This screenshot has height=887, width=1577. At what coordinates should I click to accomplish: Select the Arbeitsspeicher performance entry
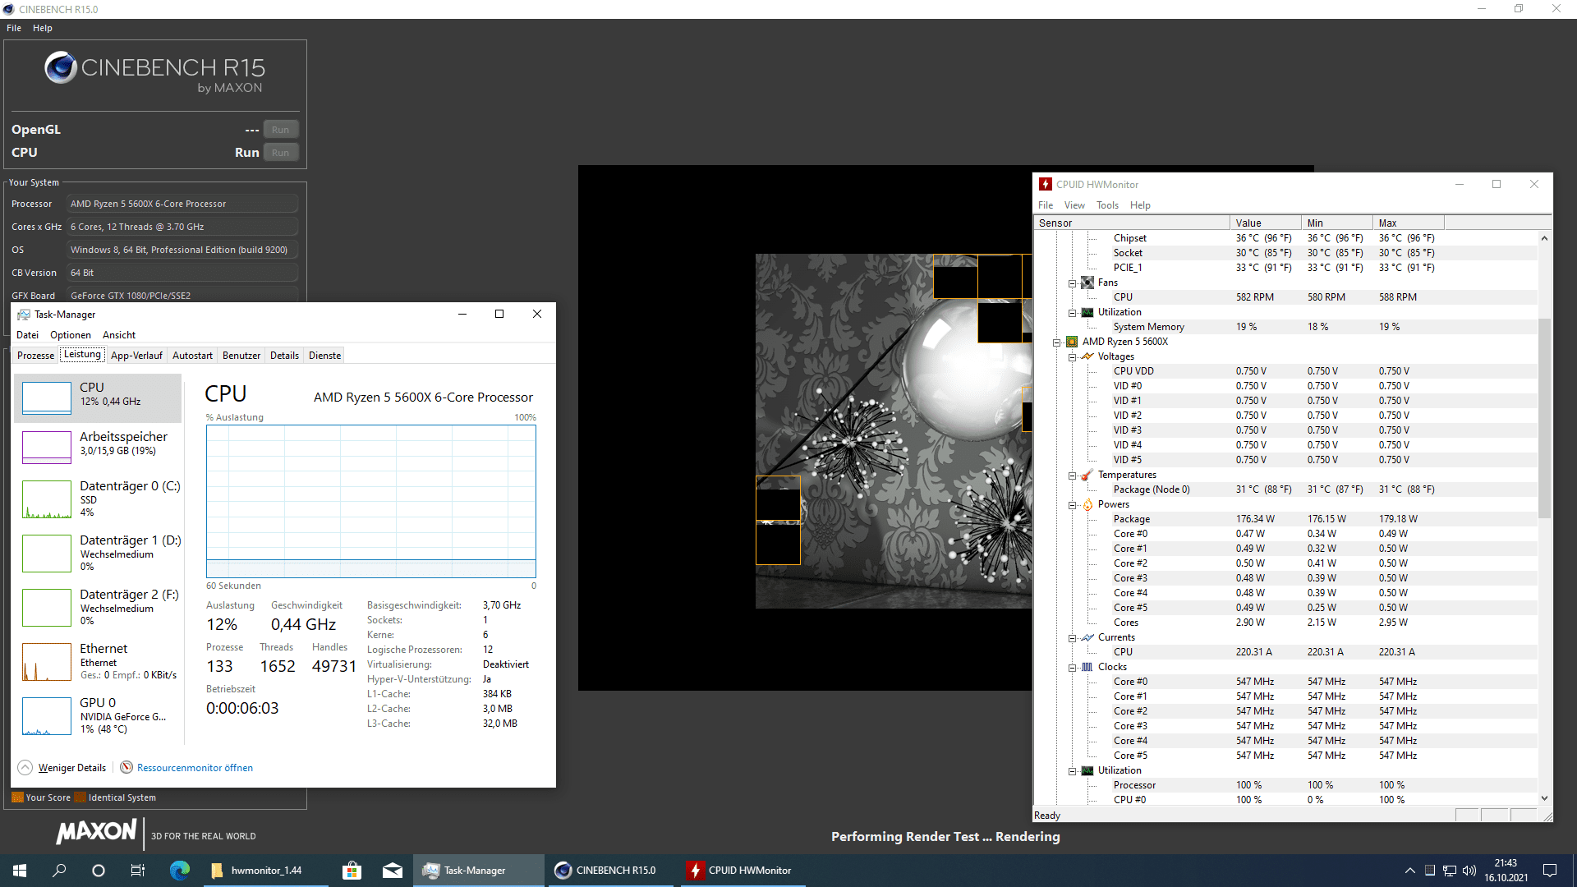click(x=98, y=448)
